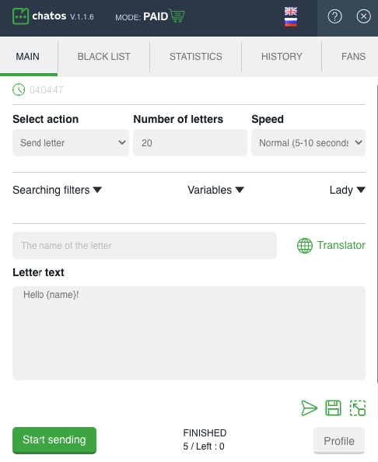Switch to the BLACK LIST tab
378x462 pixels.
coord(103,57)
